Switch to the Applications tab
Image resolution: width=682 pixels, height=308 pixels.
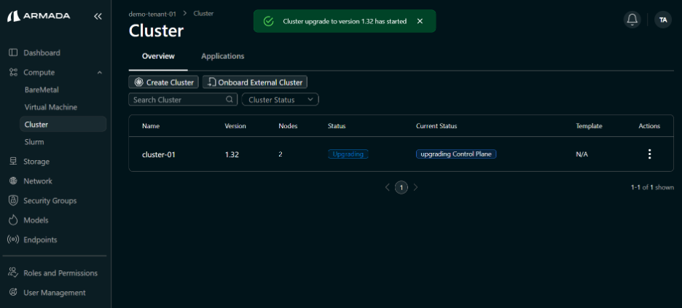(x=223, y=56)
